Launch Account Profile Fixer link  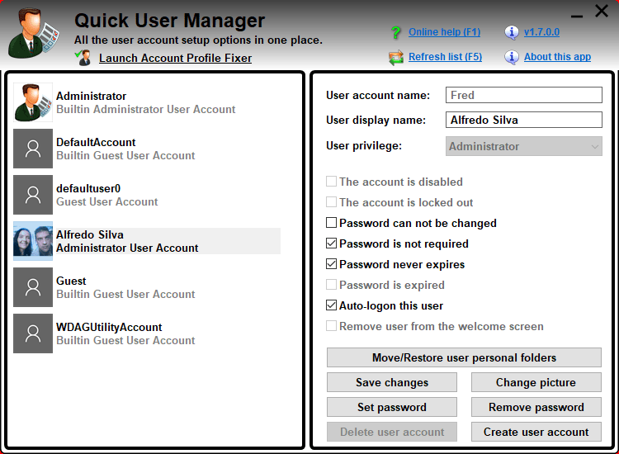coord(175,58)
